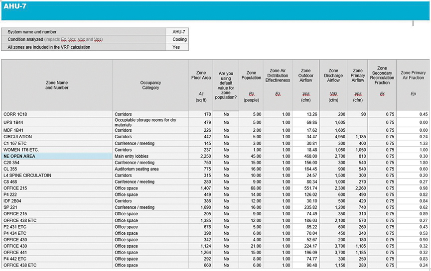Screen dimensions: 431x271
Task: Click the AHU-7 title banner
Action: (x=214, y=10)
